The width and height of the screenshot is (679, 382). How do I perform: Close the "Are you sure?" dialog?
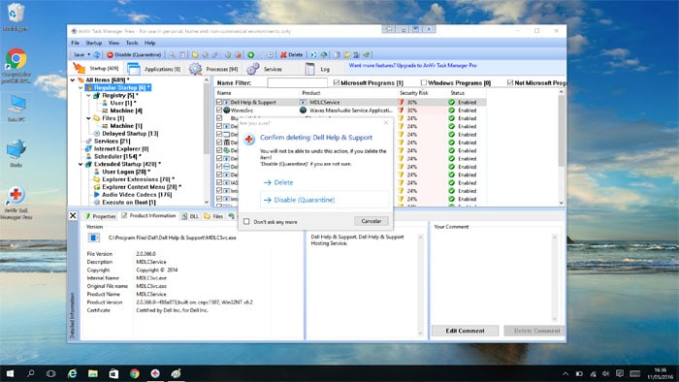386,123
